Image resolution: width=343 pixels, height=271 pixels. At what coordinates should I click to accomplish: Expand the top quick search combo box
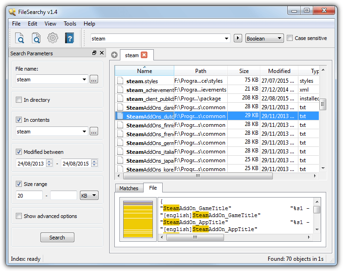pyautogui.click(x=226, y=39)
